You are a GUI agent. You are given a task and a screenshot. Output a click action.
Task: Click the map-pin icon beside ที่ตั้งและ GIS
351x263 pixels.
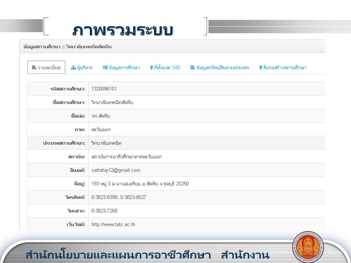[151, 67]
